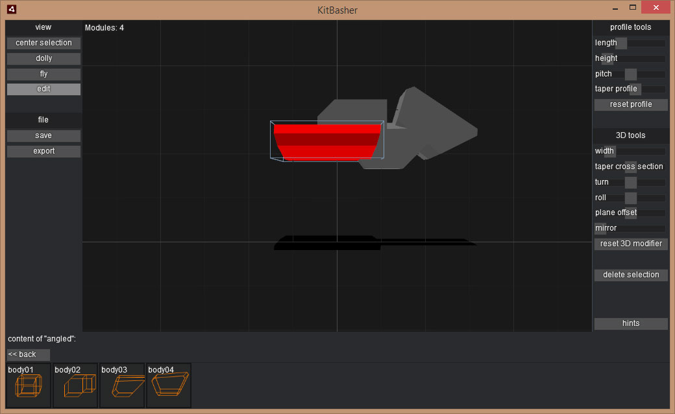This screenshot has height=414, width=675.
Task: Activate edit view mode
Action: [x=43, y=89]
